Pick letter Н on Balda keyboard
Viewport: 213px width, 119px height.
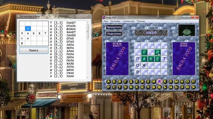point(182,82)
